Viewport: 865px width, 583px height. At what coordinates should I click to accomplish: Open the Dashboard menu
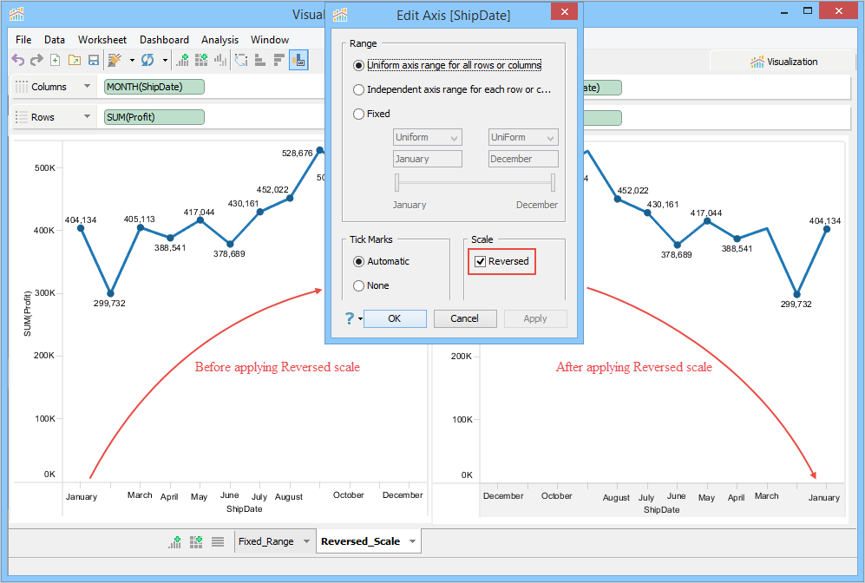(x=164, y=40)
